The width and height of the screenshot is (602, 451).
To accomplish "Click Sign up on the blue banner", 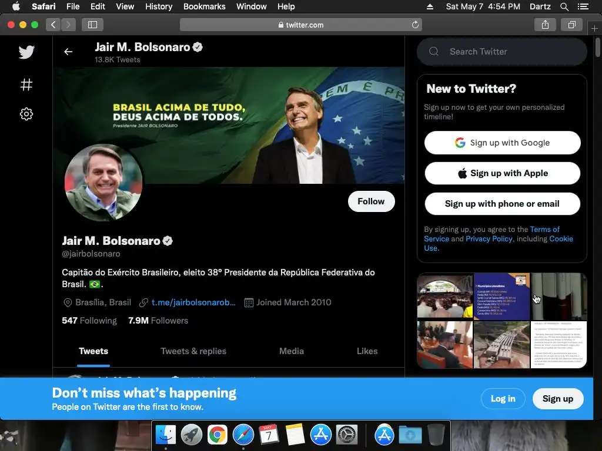I will 557,399.
